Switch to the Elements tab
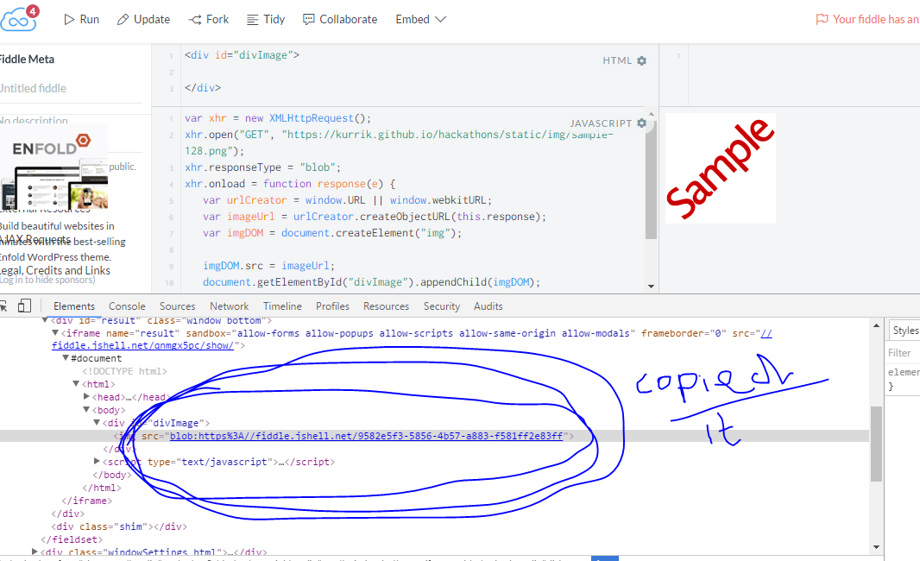 (74, 306)
